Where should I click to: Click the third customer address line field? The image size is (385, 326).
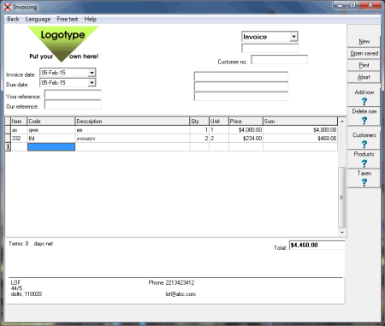click(241, 96)
